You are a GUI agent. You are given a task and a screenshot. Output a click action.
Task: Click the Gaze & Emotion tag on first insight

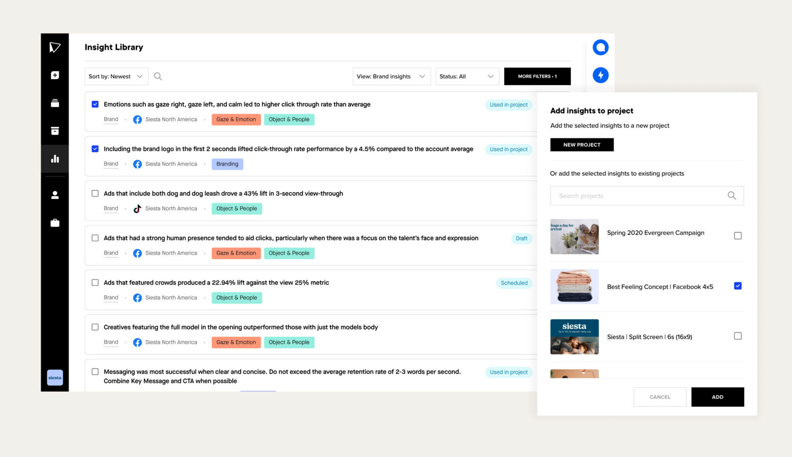[x=236, y=119]
